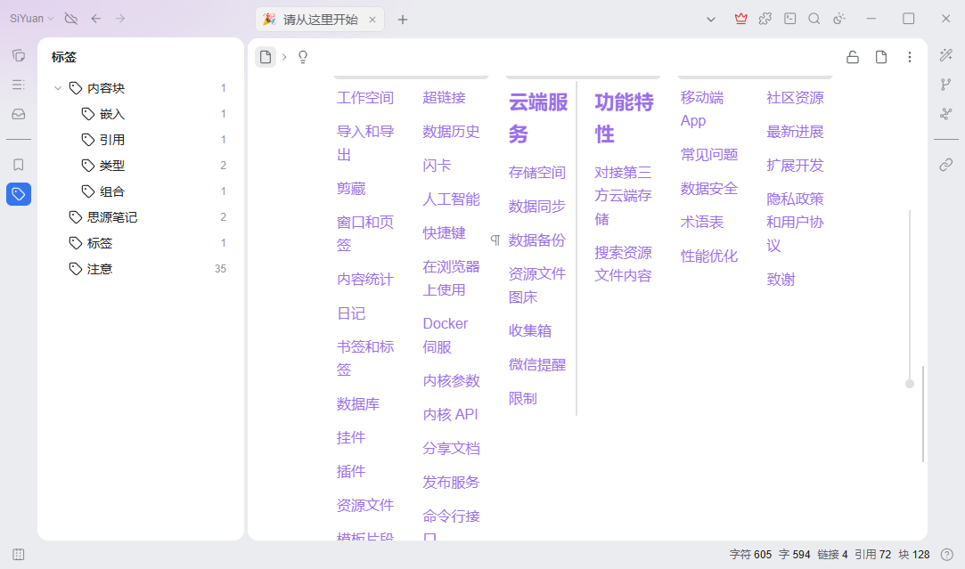Toggle the document edit lock icon
Viewport: 965px width, 569px height.
coord(853,57)
